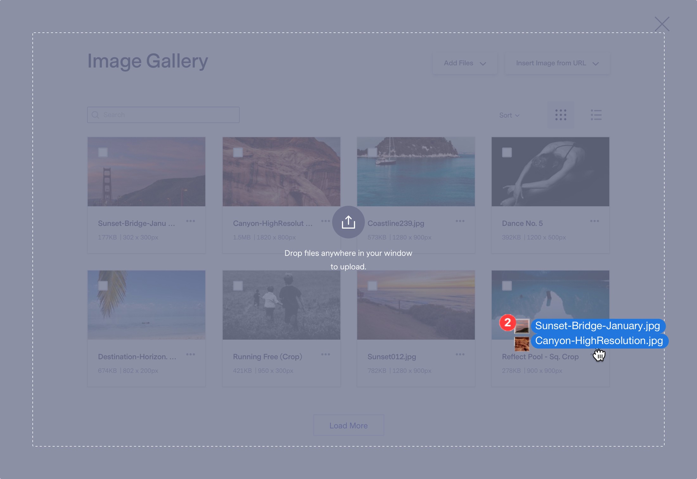
Task: Open the Destination-Horizon palm thumbnail
Action: point(146,305)
